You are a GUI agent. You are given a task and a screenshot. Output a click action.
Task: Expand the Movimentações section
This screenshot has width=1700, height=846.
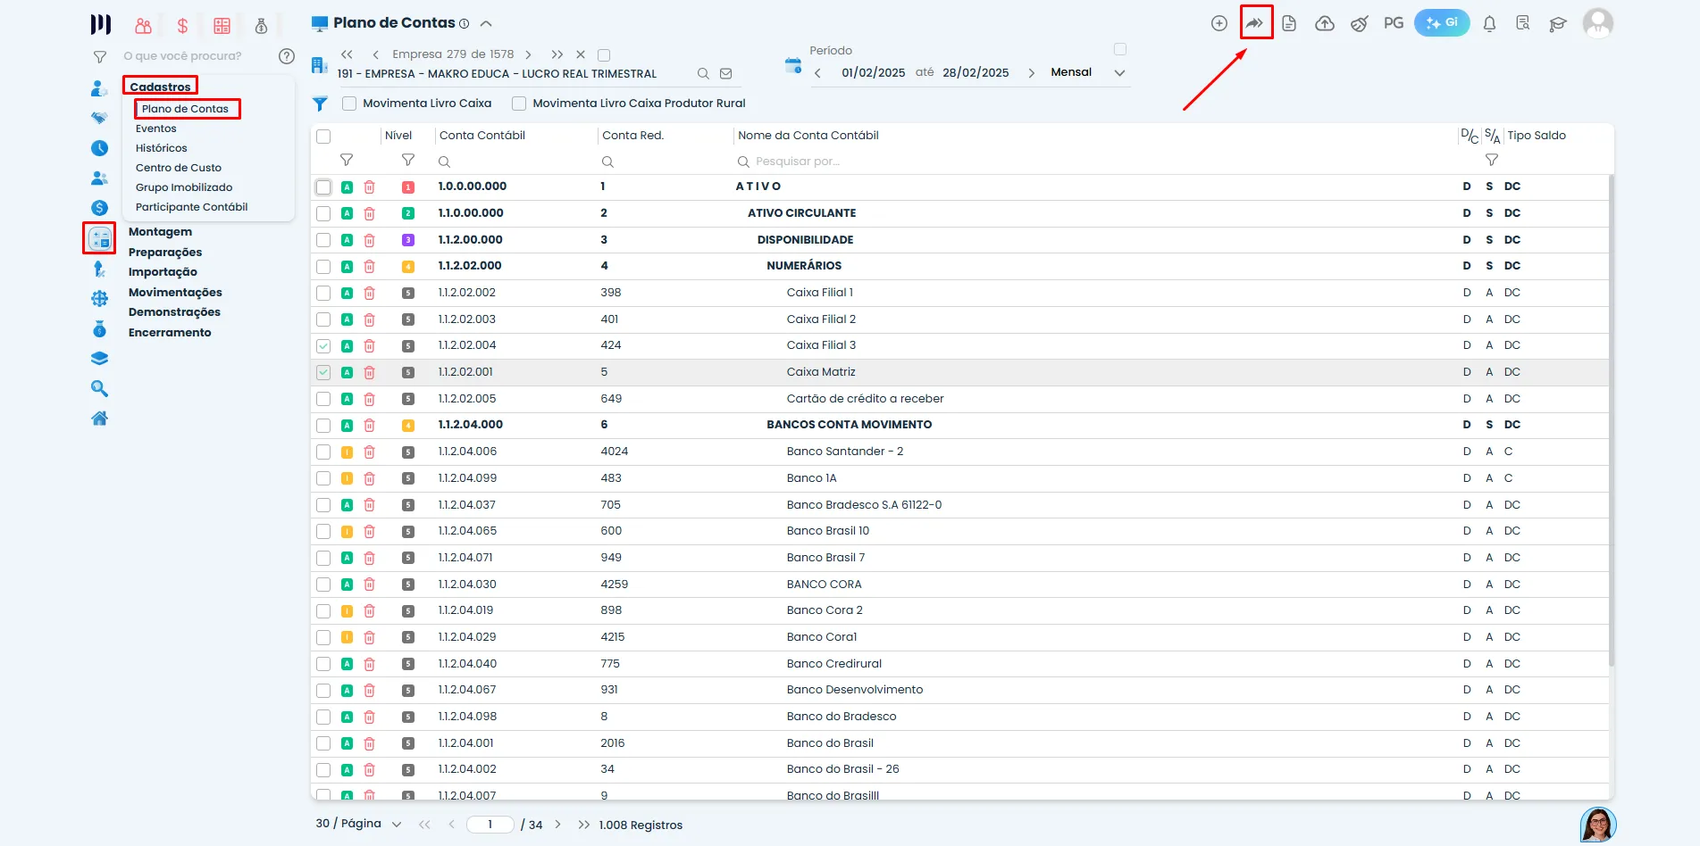[175, 293]
